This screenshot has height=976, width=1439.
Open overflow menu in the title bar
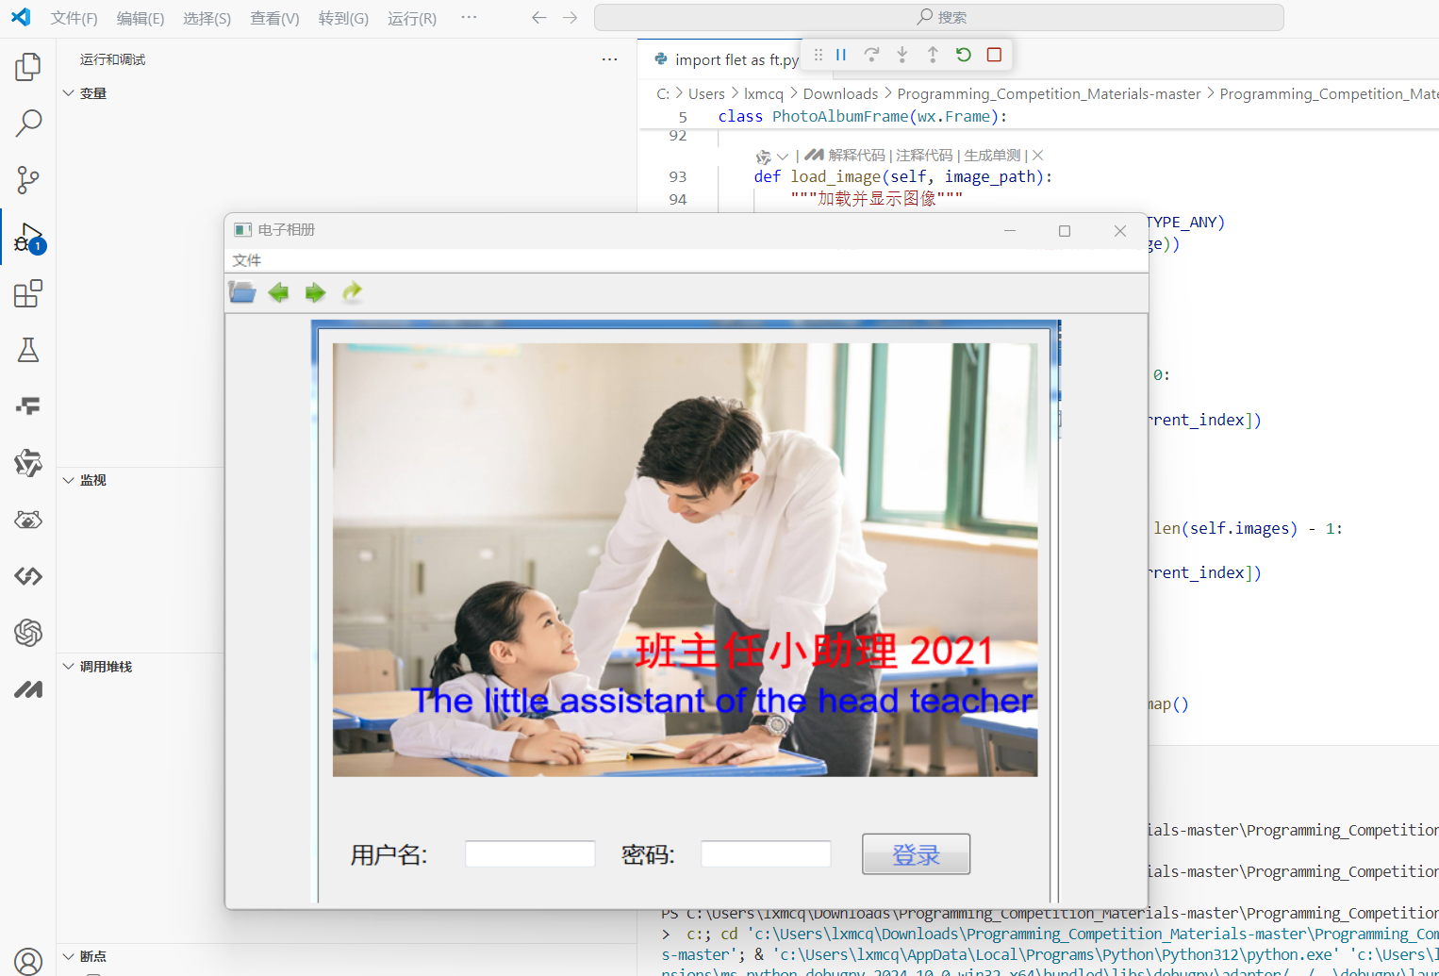tap(469, 18)
